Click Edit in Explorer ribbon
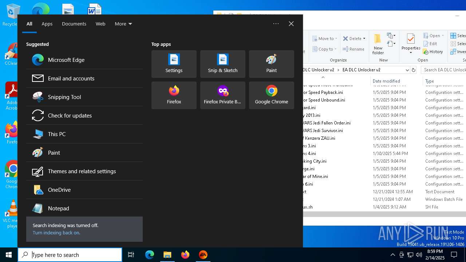This screenshot has width=466, height=262. tap(430, 44)
